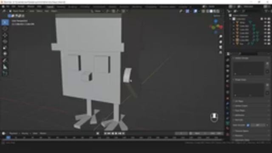The image size is (272, 153).
Task: Open the Render properties tab
Action: (228, 66)
